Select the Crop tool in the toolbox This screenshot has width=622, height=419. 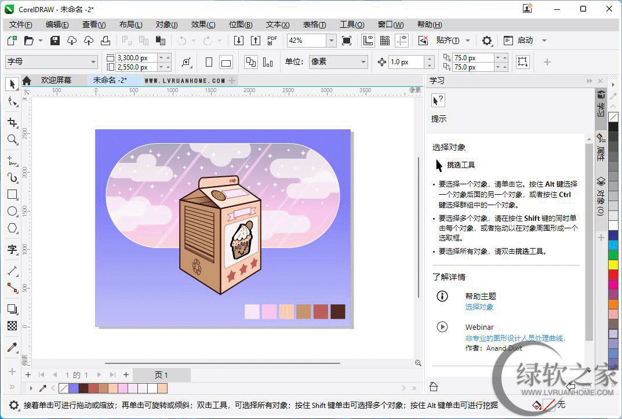(x=12, y=122)
